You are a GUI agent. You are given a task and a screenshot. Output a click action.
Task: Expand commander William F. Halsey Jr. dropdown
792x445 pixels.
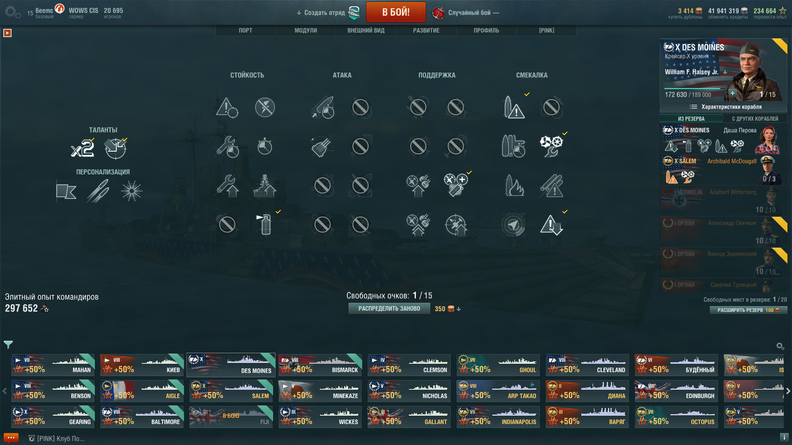click(x=725, y=72)
